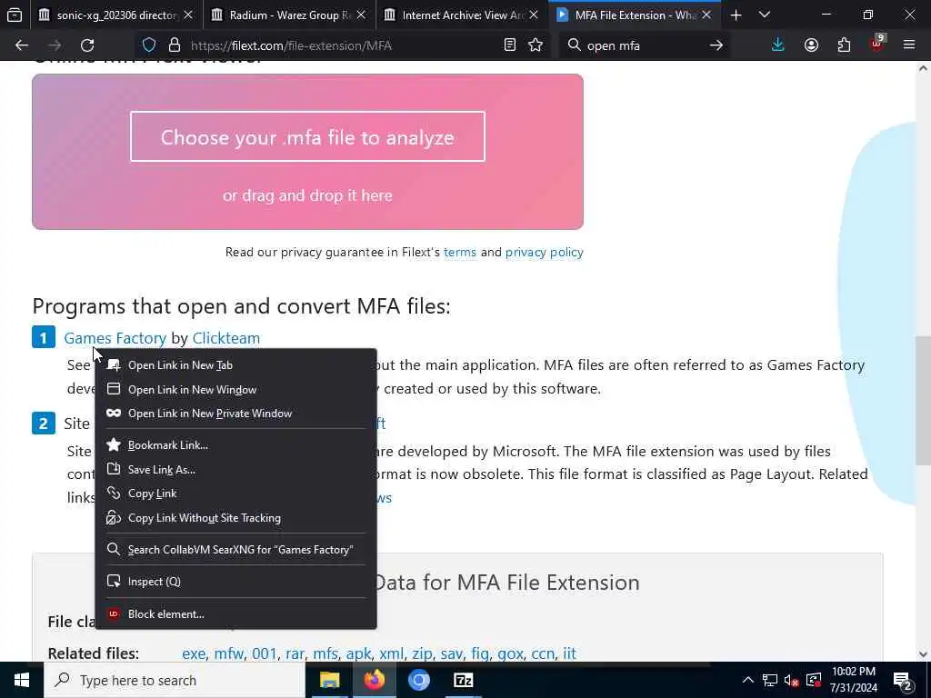
Task: Click the taskbar Type here to search box
Action: [x=174, y=680]
